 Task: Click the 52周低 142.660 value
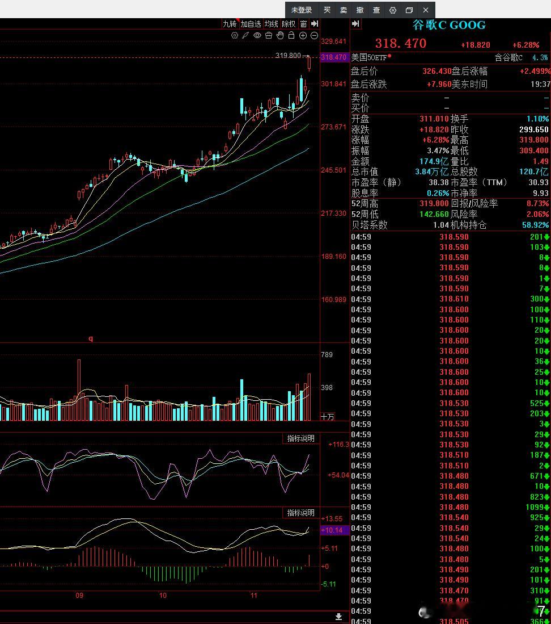(x=434, y=214)
